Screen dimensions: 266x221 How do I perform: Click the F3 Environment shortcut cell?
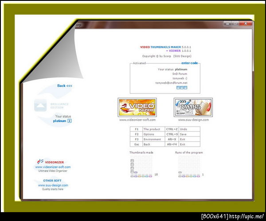click(x=148, y=140)
